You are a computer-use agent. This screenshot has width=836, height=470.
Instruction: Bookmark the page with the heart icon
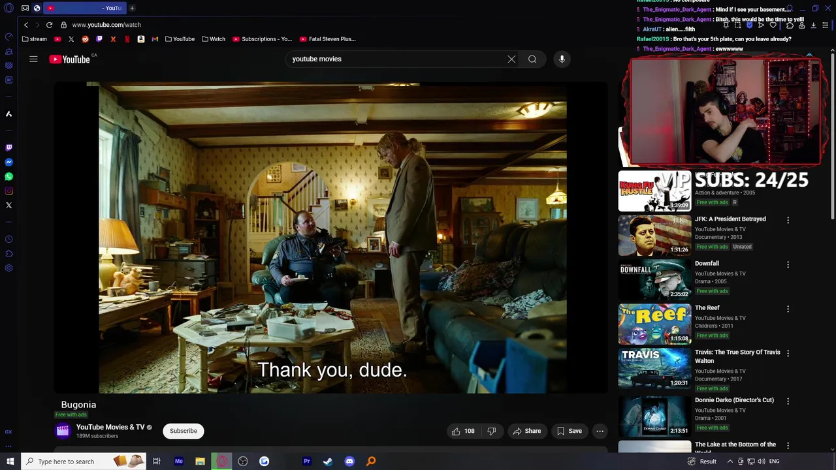(773, 25)
